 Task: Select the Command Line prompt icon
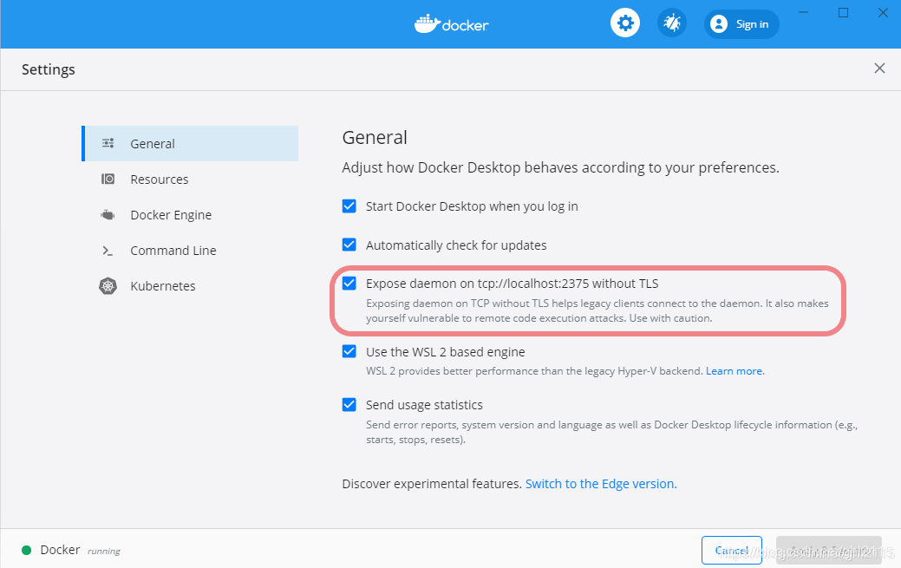(108, 250)
